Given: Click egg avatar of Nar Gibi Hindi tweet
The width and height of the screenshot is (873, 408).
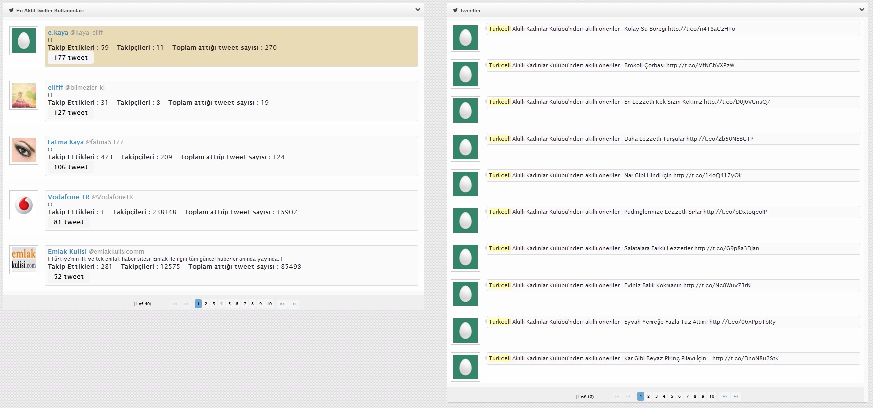Looking at the screenshot, I should coord(466,184).
